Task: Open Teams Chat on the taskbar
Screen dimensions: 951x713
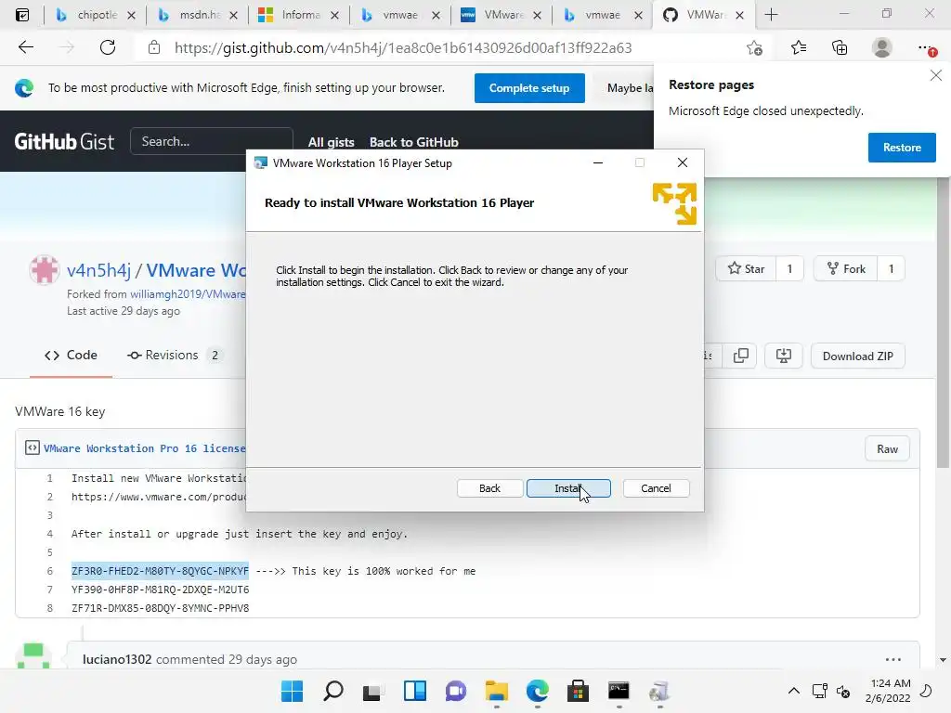Action: click(455, 691)
